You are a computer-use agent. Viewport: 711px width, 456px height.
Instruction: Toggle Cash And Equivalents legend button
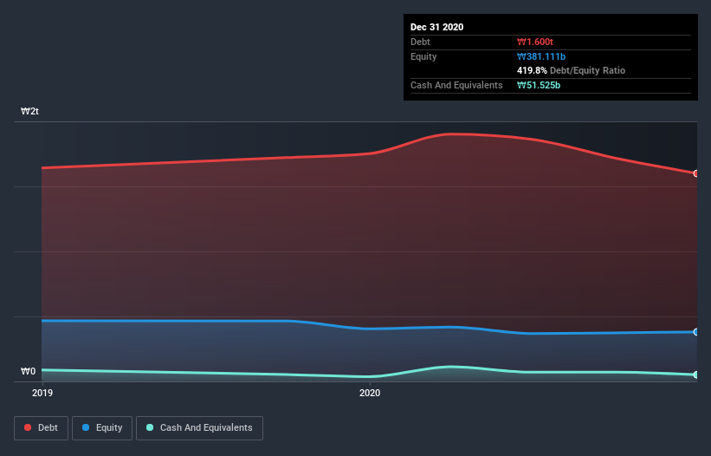(199, 428)
